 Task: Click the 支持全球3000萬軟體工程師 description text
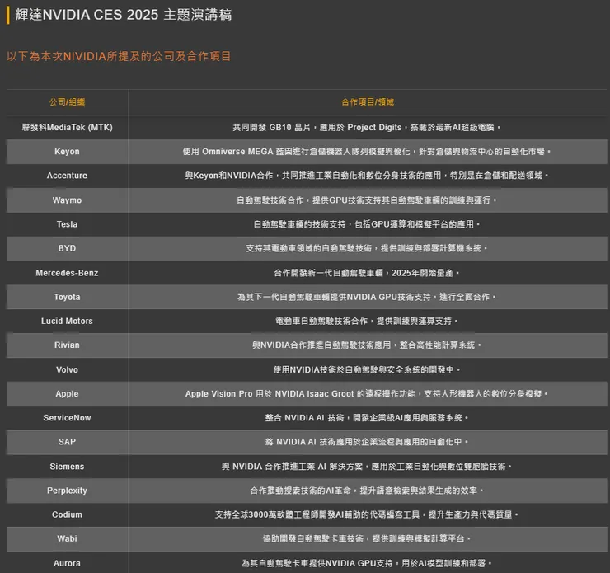pos(367,514)
